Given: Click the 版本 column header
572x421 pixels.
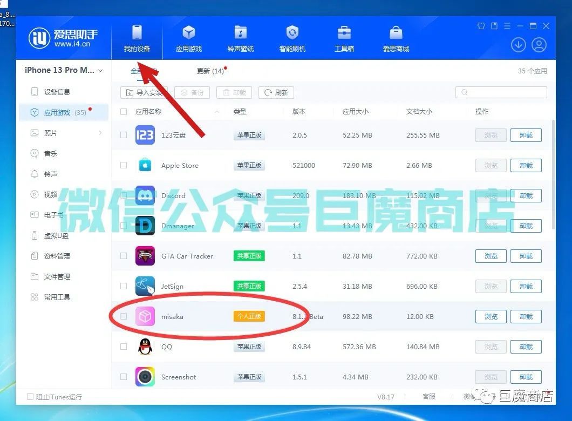Looking at the screenshot, I should point(299,112).
